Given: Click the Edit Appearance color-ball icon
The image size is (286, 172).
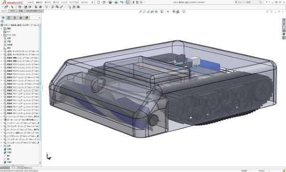Looking at the screenshot, I should pos(174,11).
